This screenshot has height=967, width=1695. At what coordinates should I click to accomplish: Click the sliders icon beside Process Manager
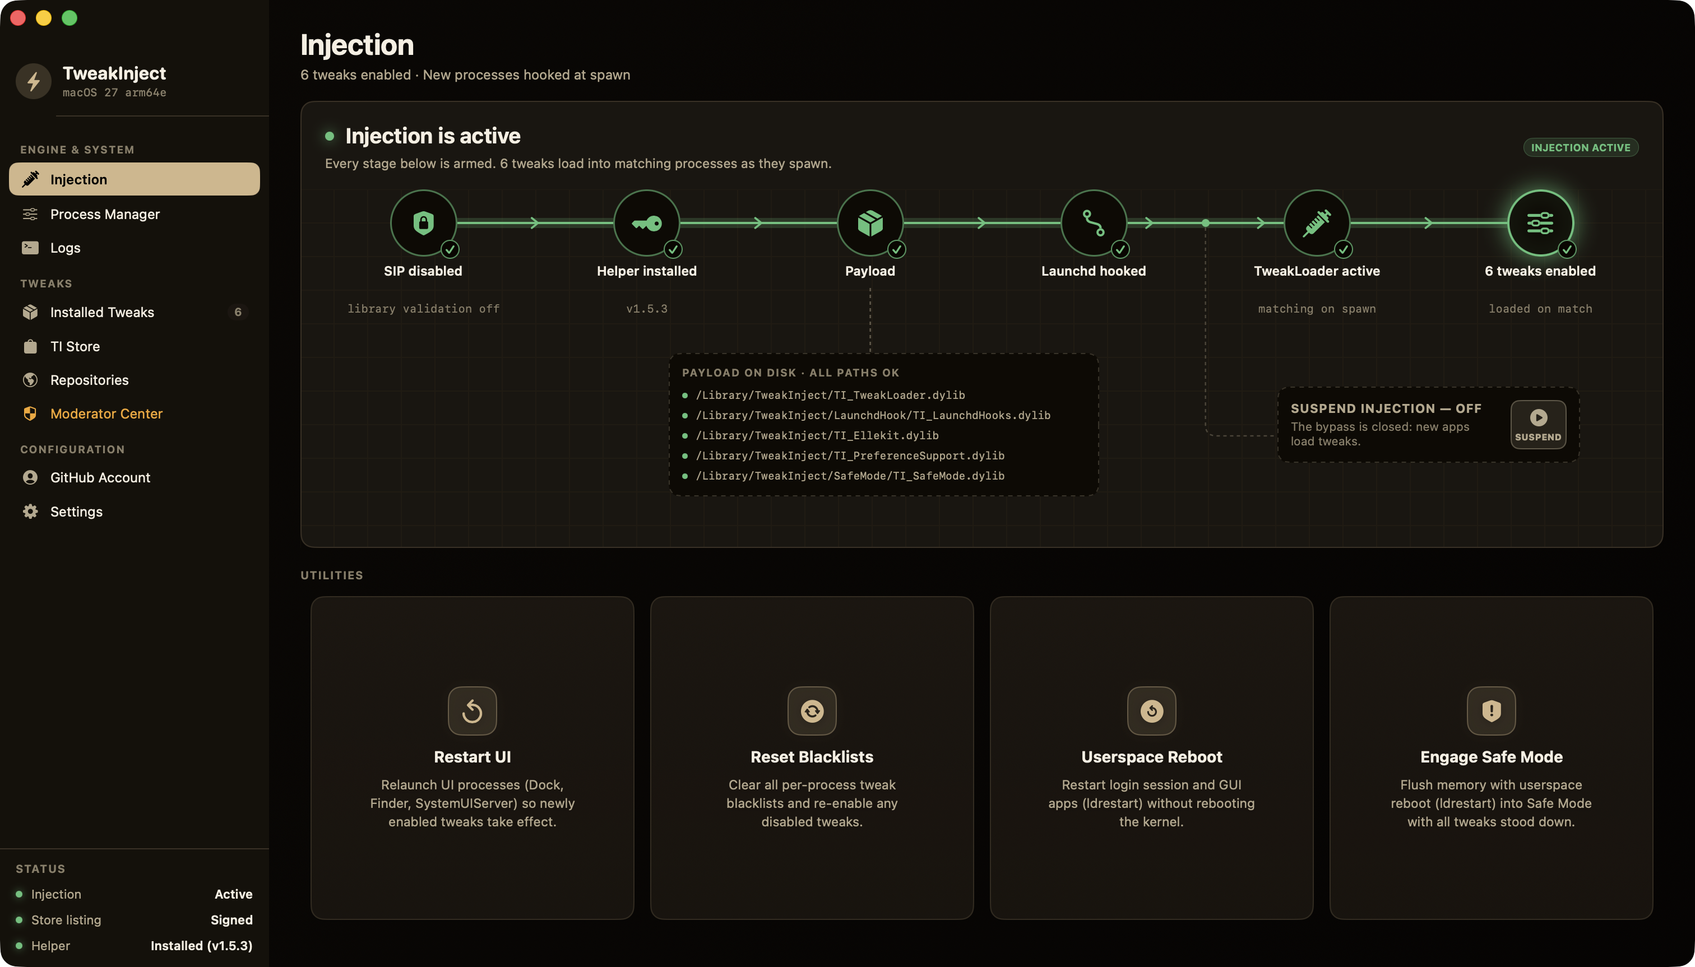click(x=30, y=214)
